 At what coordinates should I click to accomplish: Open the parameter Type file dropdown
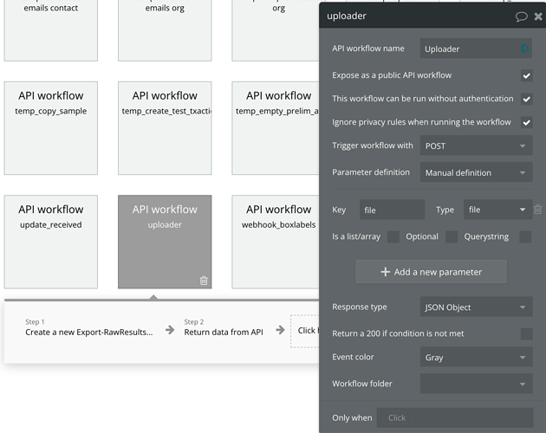497,210
